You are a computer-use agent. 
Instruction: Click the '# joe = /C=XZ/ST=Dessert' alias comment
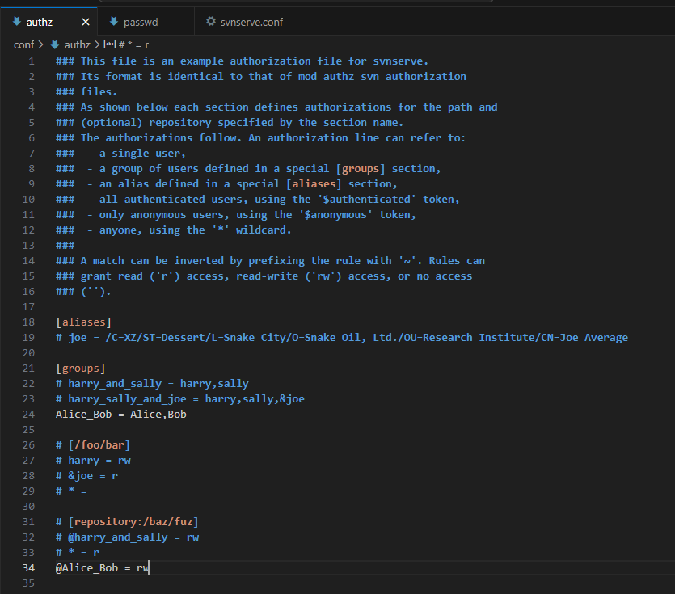coord(342,338)
